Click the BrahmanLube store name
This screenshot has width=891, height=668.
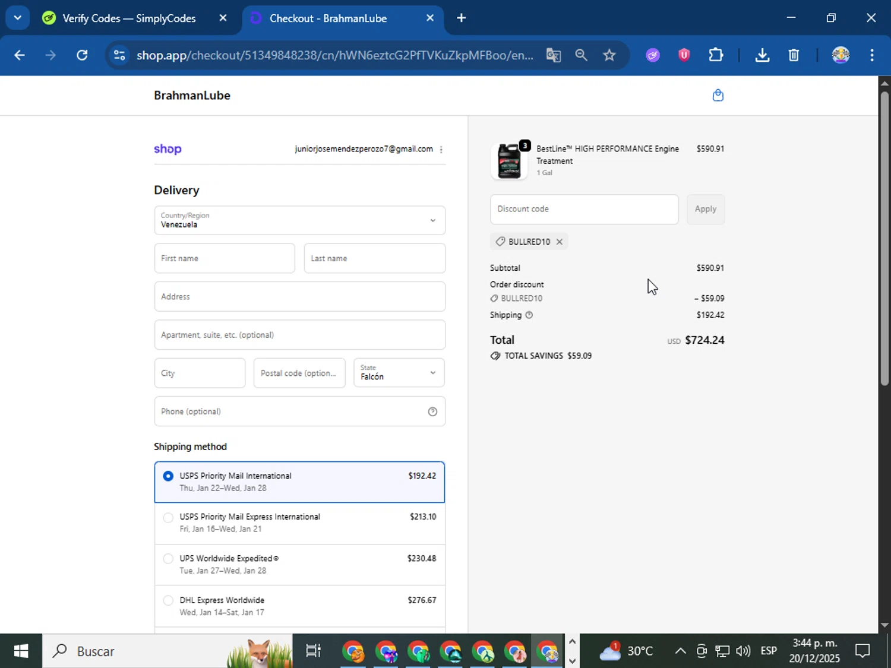pos(192,96)
